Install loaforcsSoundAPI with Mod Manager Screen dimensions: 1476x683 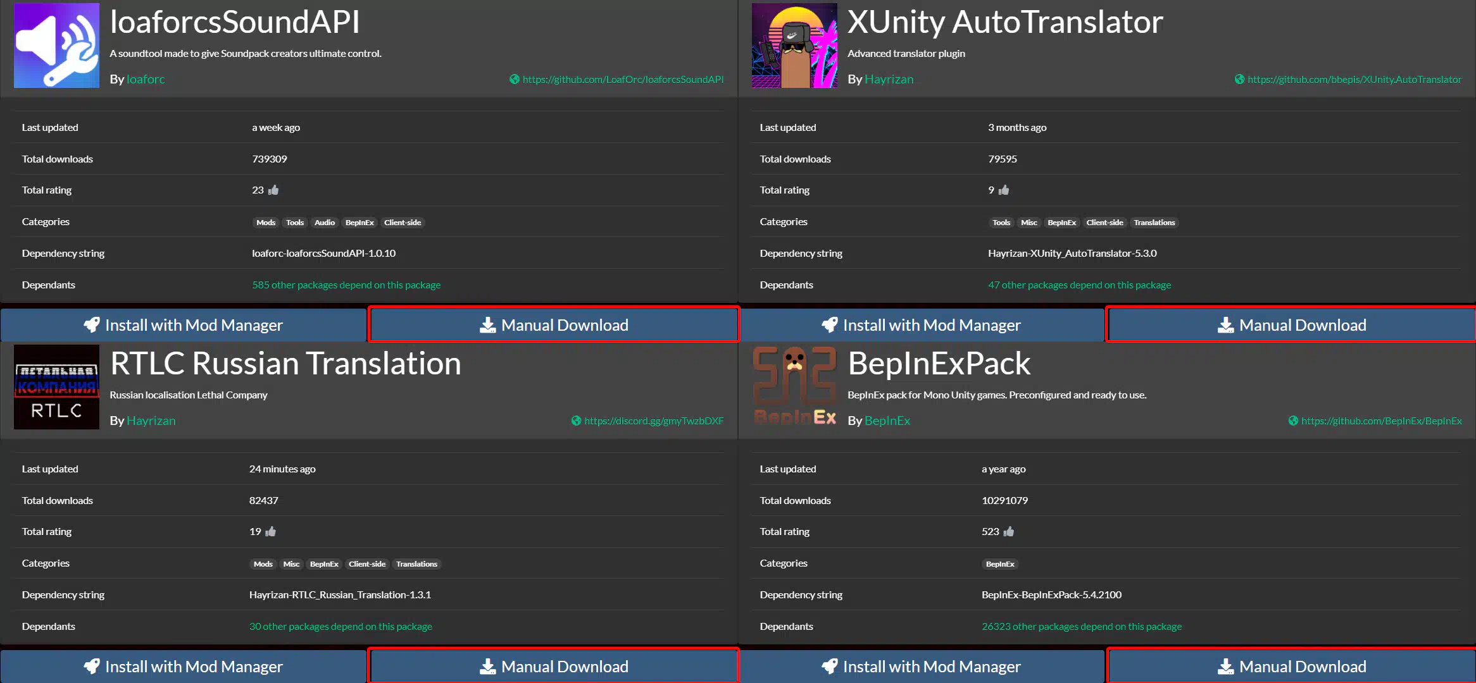(184, 325)
